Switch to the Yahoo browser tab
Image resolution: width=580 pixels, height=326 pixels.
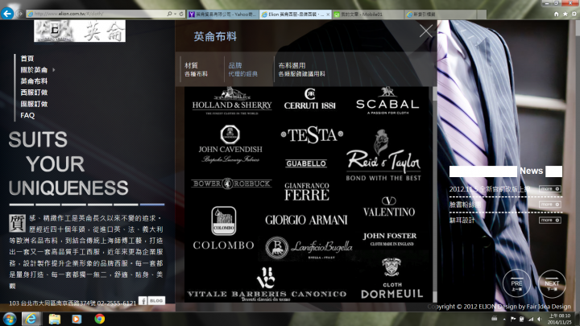pyautogui.click(x=222, y=14)
